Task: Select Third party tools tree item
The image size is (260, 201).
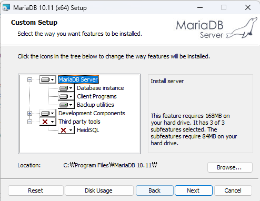Action: coord(79,122)
